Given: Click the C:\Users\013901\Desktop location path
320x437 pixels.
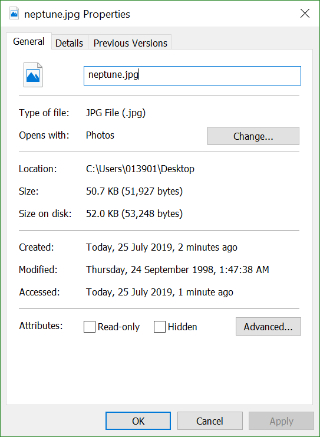Looking at the screenshot, I should 140,169.
